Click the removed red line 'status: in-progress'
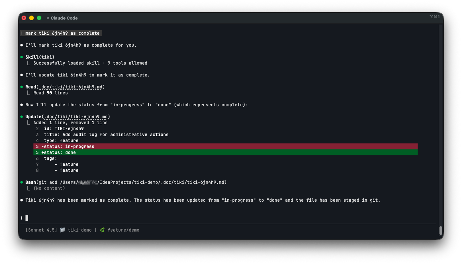The height and width of the screenshot is (264, 462). click(x=225, y=146)
